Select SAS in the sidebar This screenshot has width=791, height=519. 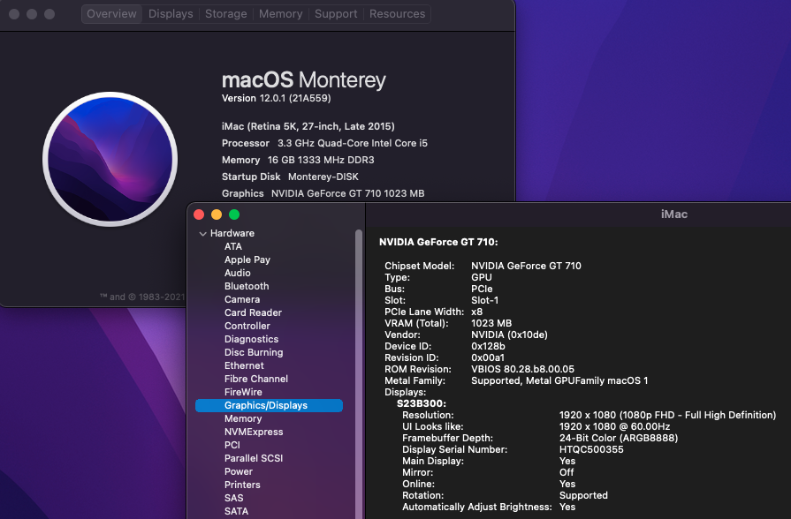coord(233,498)
